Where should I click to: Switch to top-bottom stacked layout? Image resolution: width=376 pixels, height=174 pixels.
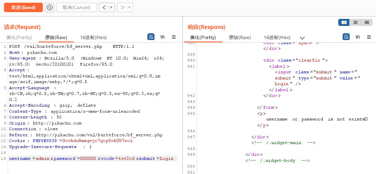pyautogui.click(x=355, y=22)
